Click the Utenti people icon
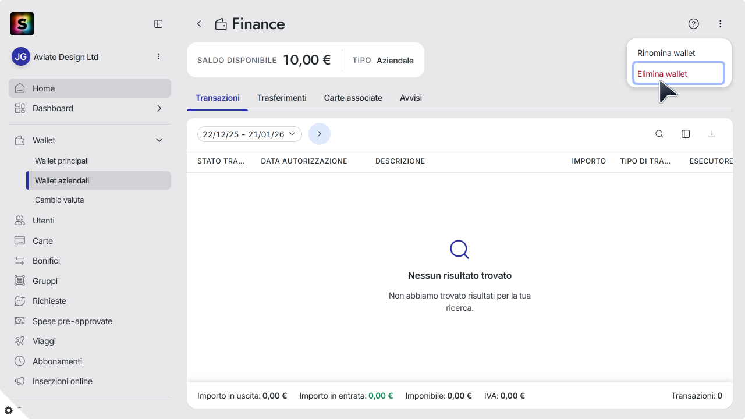 click(20, 221)
